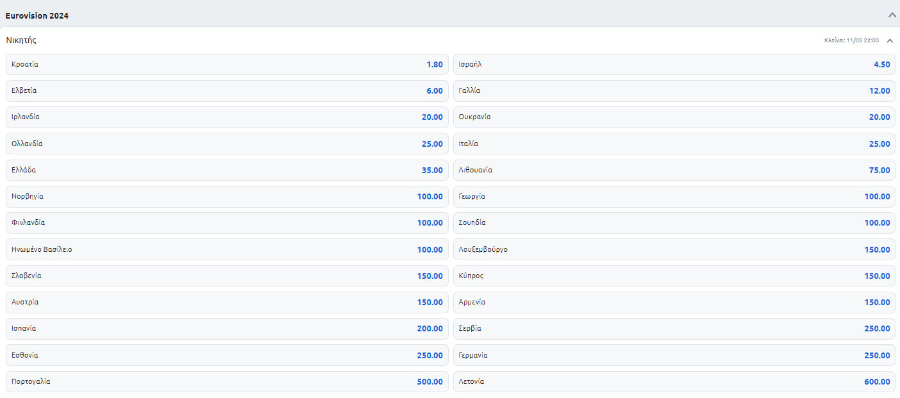Click the Αυστρία odds row
This screenshot has height=398, width=900.
227,303
